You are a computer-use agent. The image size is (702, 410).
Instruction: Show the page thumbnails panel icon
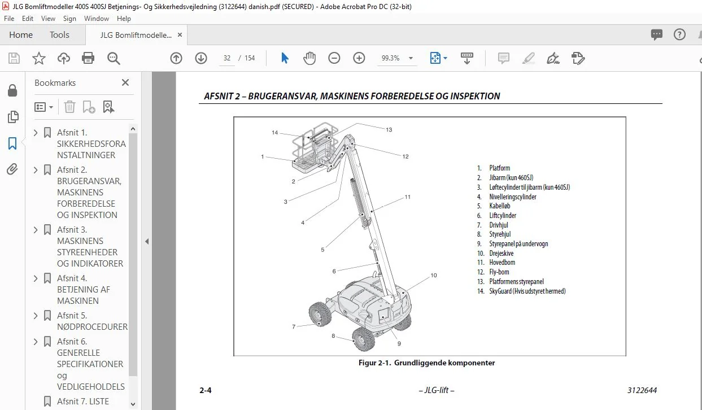12,117
